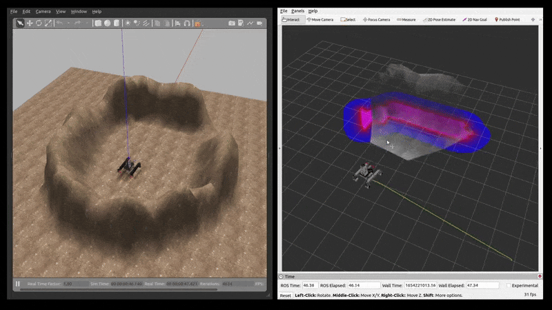Open the RViz Panels menu

coord(298,11)
